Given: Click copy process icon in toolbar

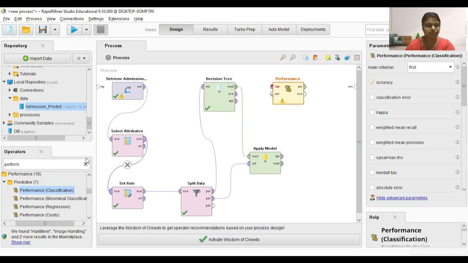Looking at the screenshot, I should (x=306, y=58).
